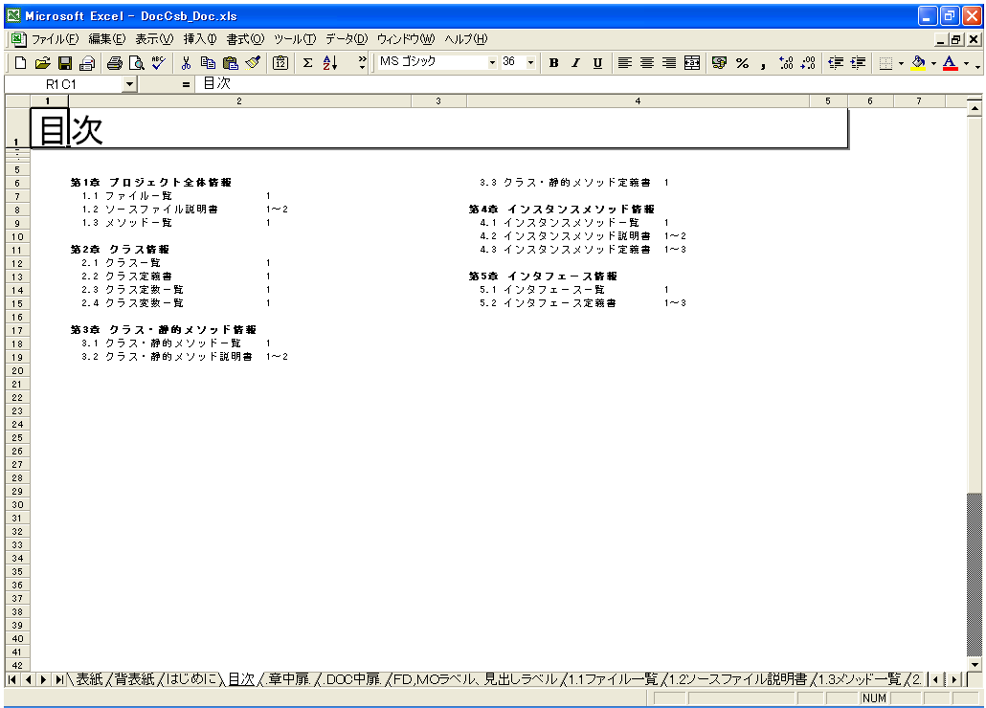Screen dimensions: 986x708
Task: Toggle Underline formatting
Action: [597, 63]
